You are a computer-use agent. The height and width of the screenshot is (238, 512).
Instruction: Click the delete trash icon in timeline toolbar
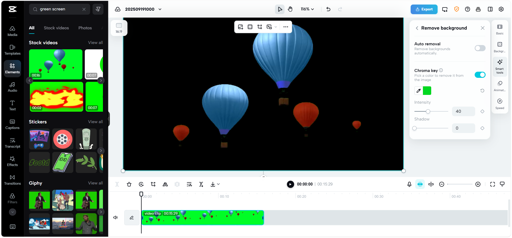(129, 184)
